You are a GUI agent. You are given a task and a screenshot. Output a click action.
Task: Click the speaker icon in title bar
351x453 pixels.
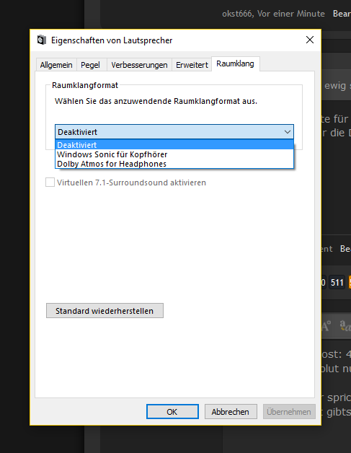(x=42, y=40)
